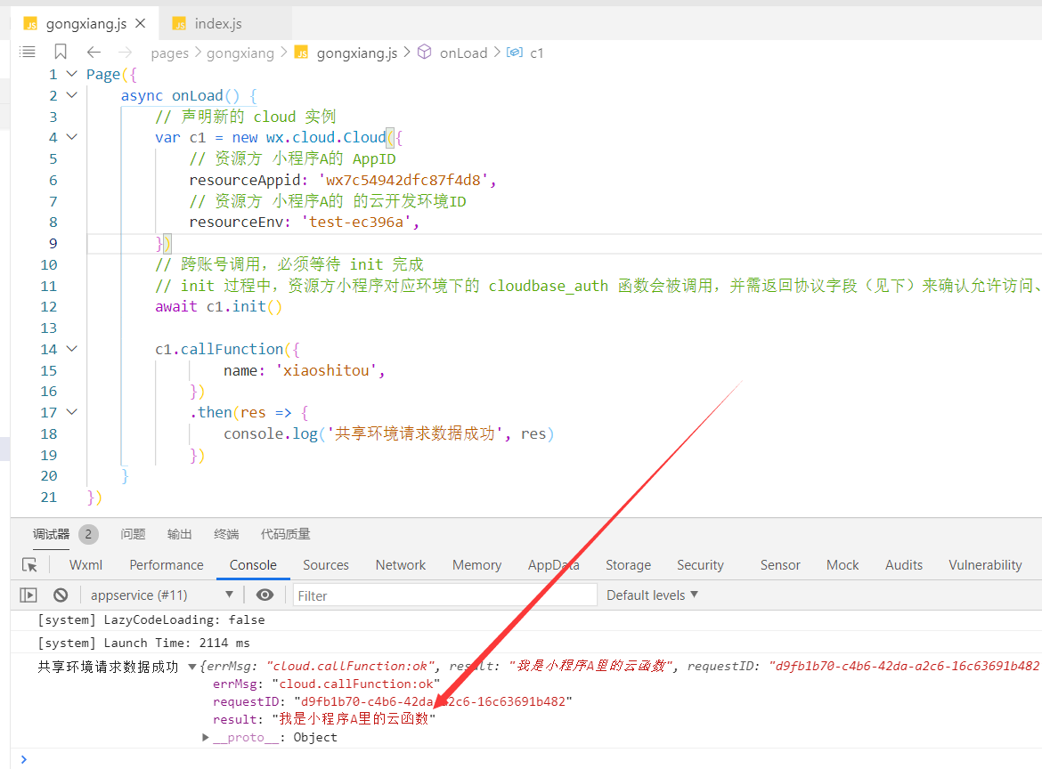Click the requestID property line in console
Viewport: 1042px width, 769px height.
click(x=392, y=701)
